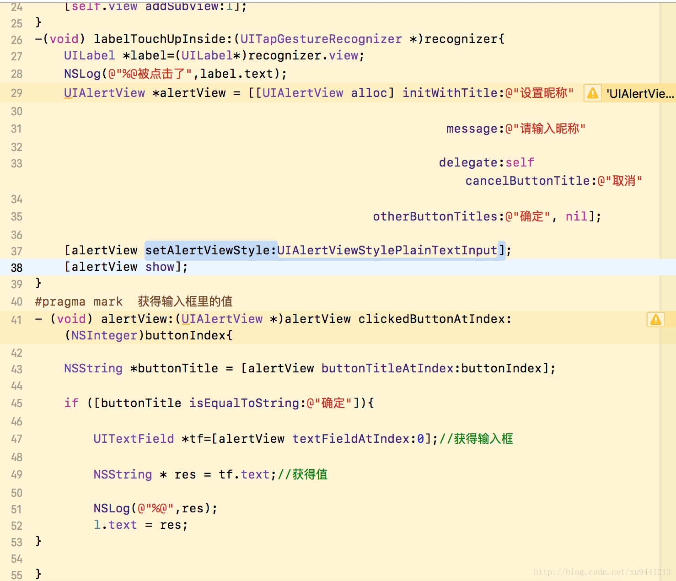Click '#pragma mark' line
The image size is (676, 581).
click(x=134, y=301)
